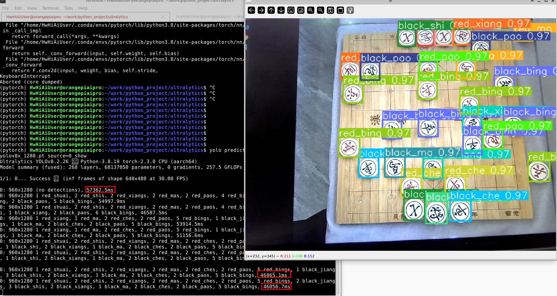This screenshot has width=557, height=296.
Task: Click the 'Ultralytics YOLOv8.2.26' version line
Action: point(99,161)
